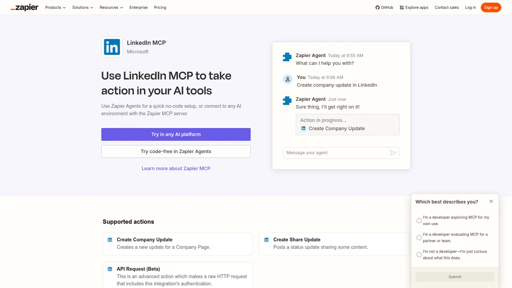The width and height of the screenshot is (512, 288).
Task: Click Contact sales
Action: tap(447, 7)
